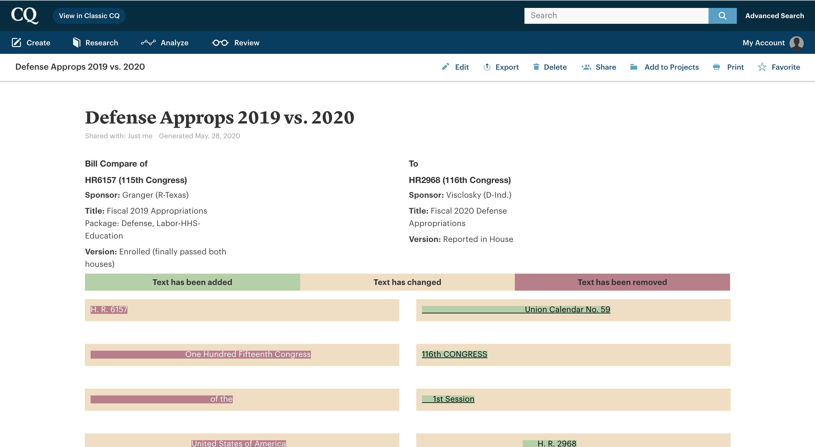Open the Research menu
This screenshot has width=815, height=447.
95,43
